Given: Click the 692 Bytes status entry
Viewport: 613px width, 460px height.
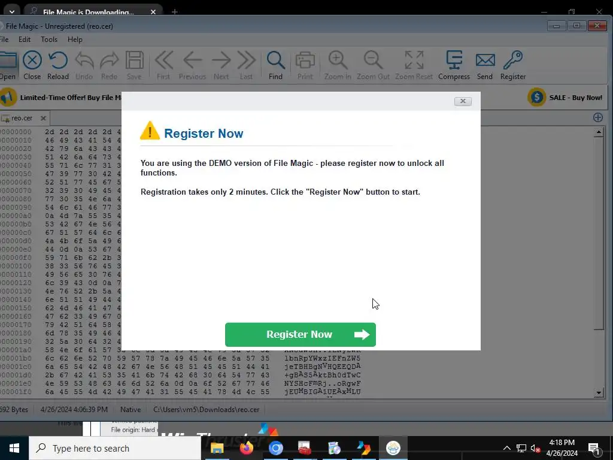Looking at the screenshot, I should pos(14,410).
